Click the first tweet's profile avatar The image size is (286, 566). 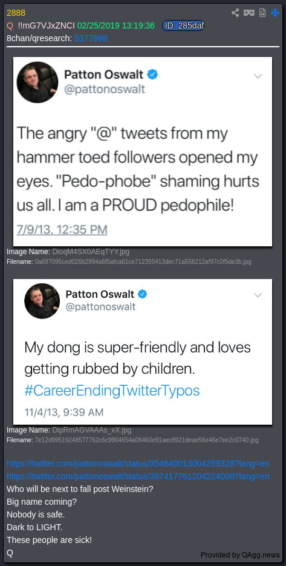(37, 83)
